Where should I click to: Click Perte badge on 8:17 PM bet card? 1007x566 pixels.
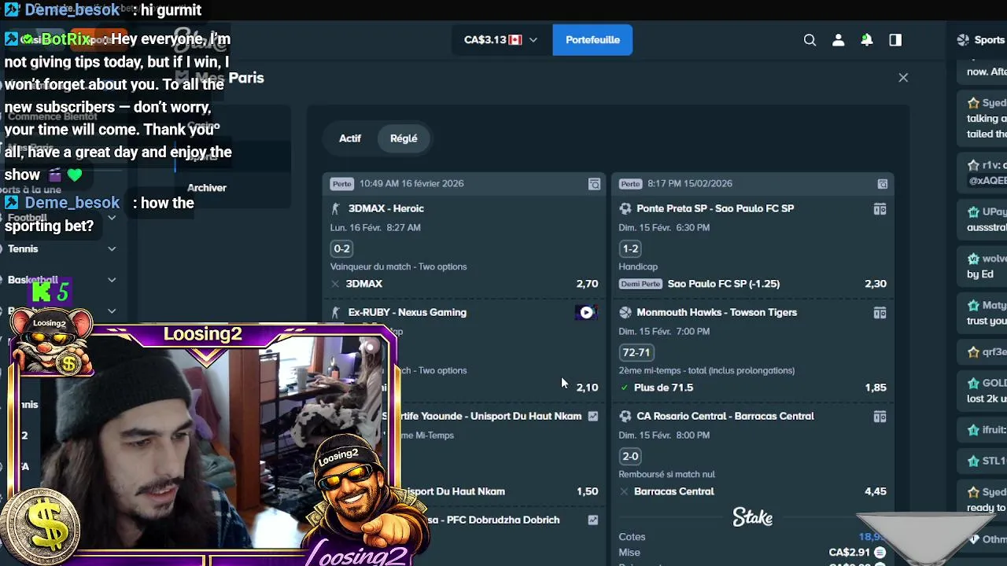click(630, 184)
